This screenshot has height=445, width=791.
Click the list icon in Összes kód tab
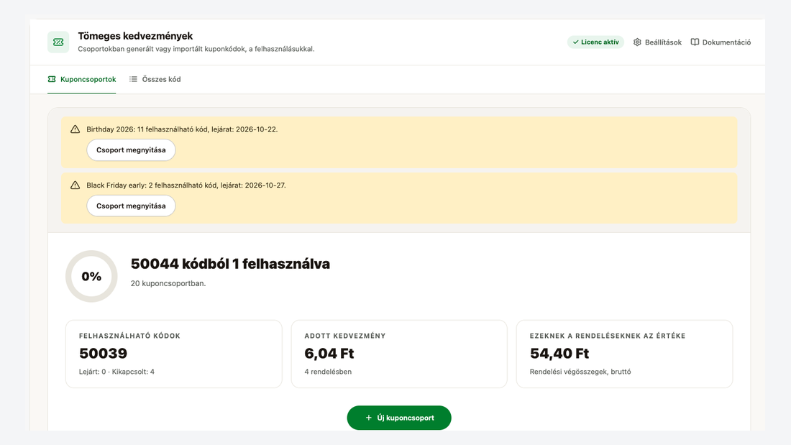click(x=133, y=79)
